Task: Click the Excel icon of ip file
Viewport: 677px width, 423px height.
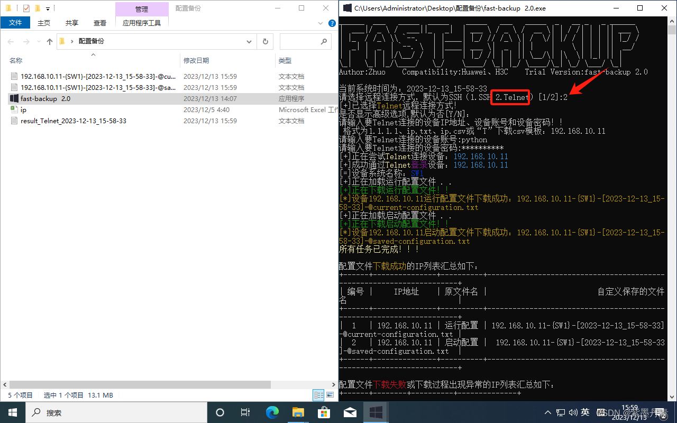Action: [14, 109]
